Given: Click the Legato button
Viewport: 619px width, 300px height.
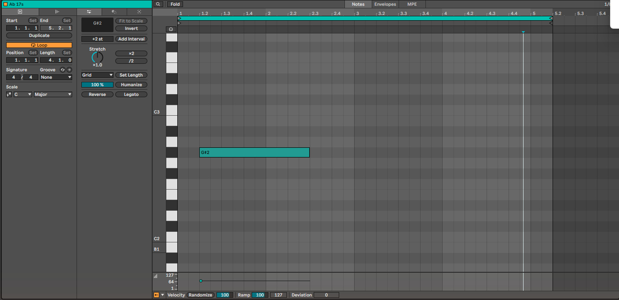Looking at the screenshot, I should click(131, 95).
